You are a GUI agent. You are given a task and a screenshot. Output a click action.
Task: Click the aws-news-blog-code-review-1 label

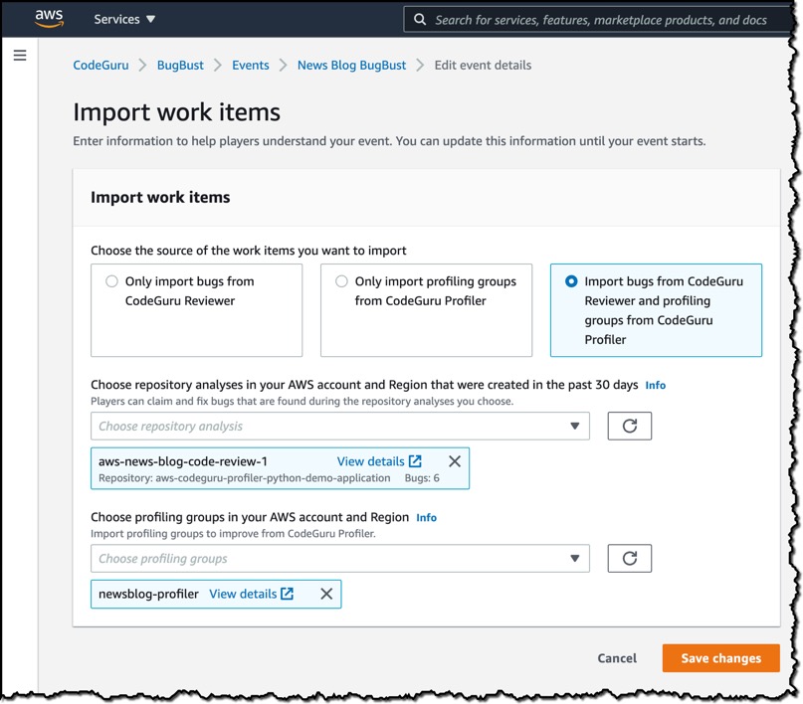(183, 461)
